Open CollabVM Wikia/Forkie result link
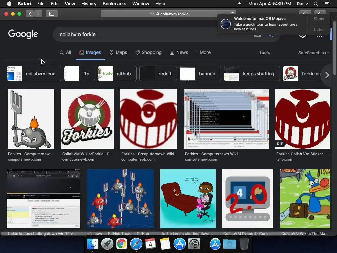This screenshot has height=253, width=337. coord(87,154)
